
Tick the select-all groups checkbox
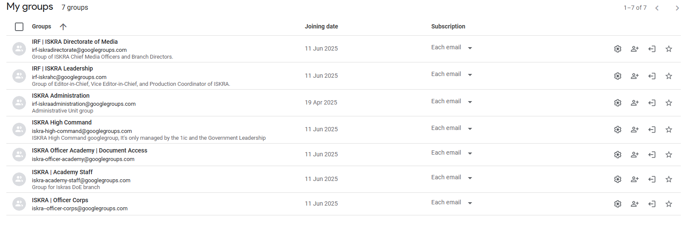19,27
